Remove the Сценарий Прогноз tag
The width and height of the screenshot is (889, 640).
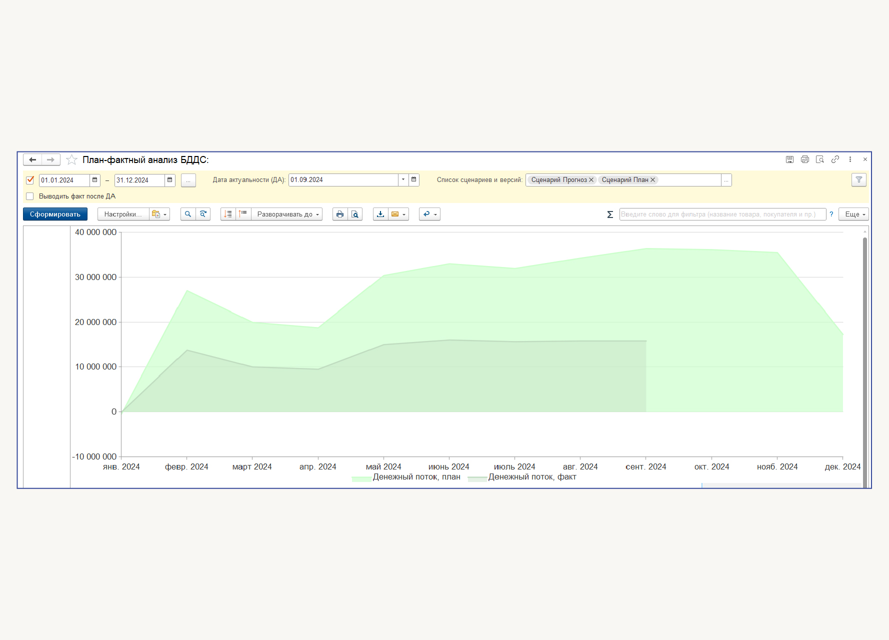591,180
